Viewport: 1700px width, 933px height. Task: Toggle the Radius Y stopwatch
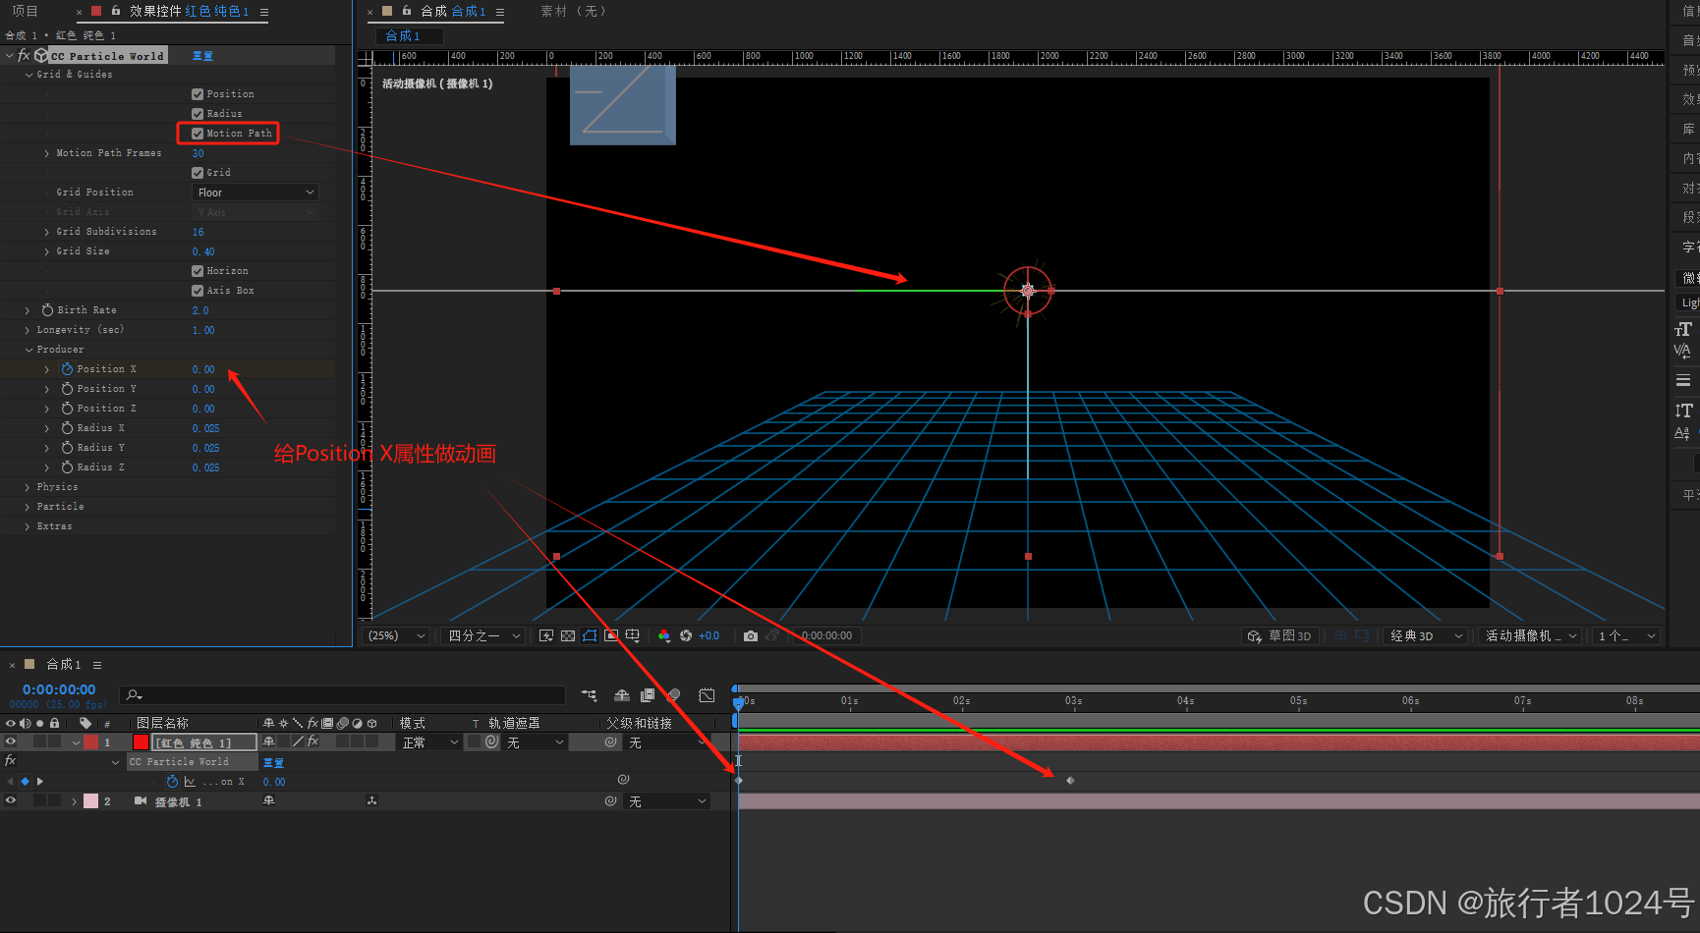tap(67, 448)
